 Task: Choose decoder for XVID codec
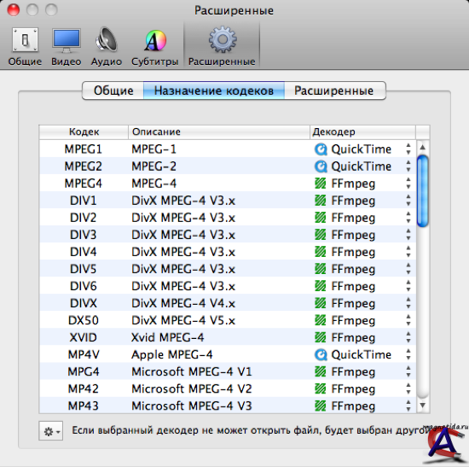[362, 337]
